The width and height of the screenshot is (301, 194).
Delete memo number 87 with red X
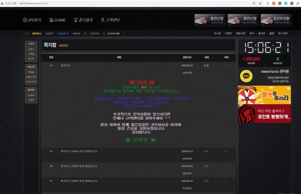(226, 181)
